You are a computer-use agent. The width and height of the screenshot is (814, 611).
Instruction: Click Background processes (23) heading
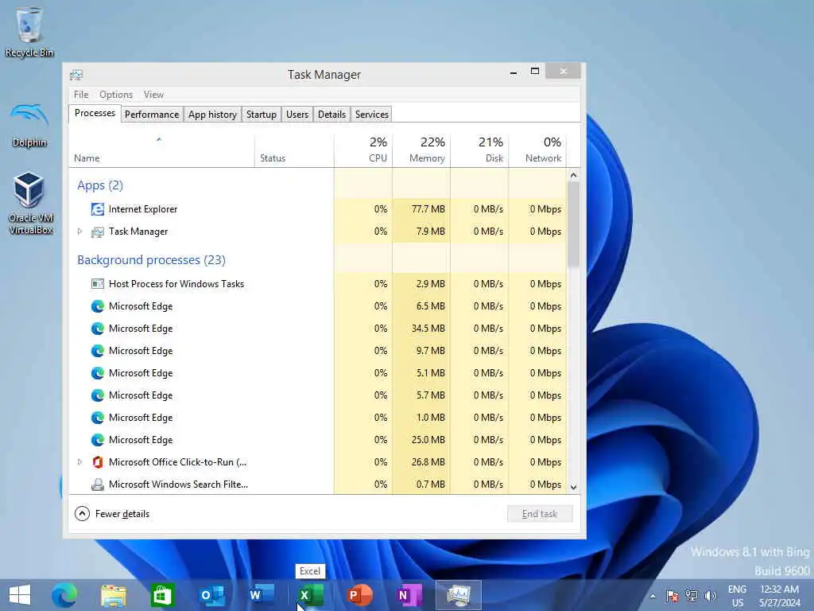pos(151,260)
